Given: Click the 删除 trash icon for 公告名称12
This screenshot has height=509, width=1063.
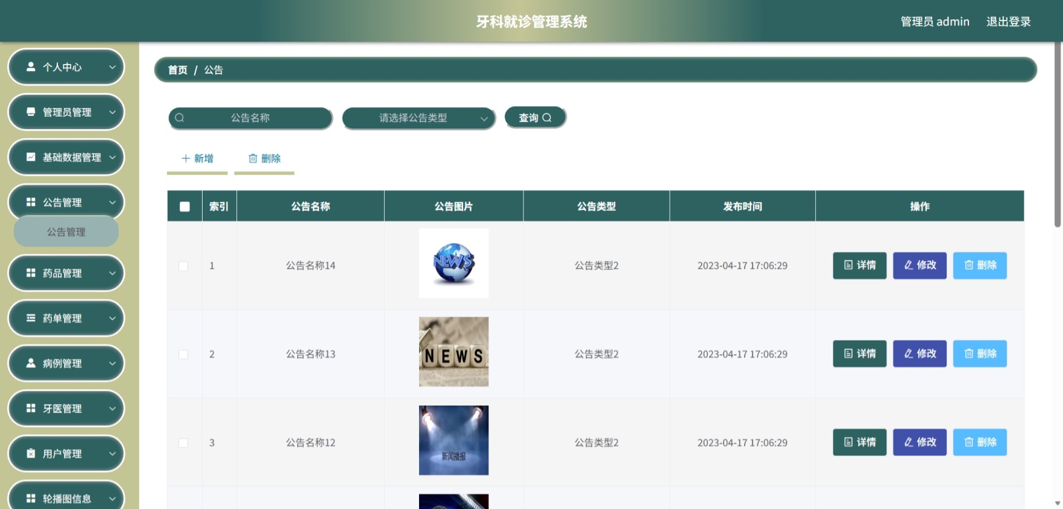Looking at the screenshot, I should pos(969,442).
